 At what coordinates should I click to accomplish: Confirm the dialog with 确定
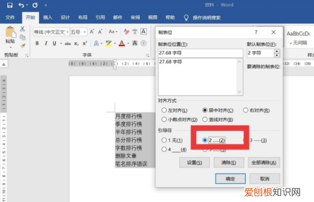[230, 178]
